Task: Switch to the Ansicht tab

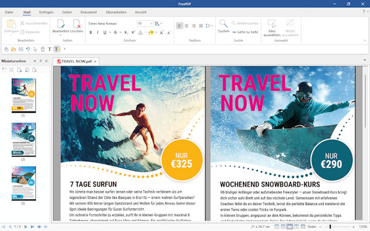Action: tap(141, 12)
